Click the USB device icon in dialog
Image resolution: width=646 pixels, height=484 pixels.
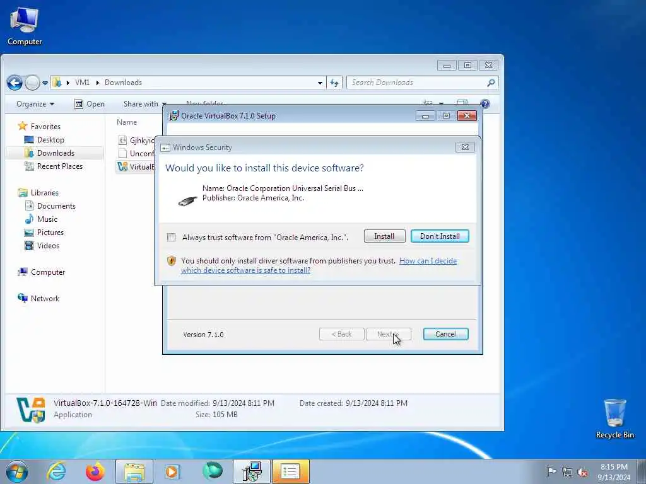187,201
